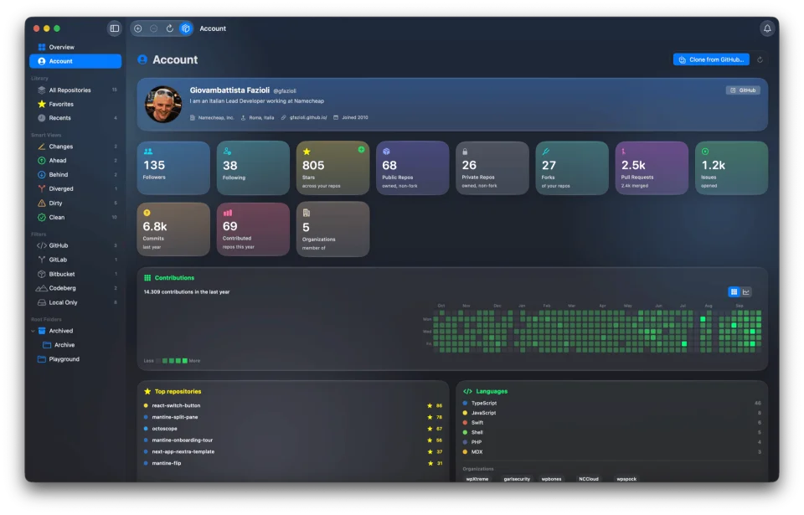Click the Ahead smart view icon
This screenshot has height=515, width=804.
(42, 161)
